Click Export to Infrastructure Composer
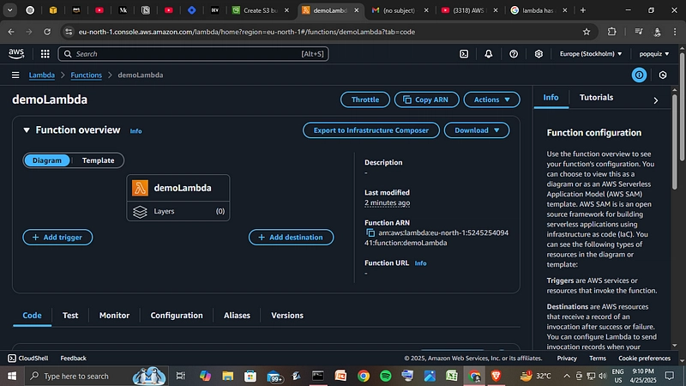686x386 pixels. point(371,130)
